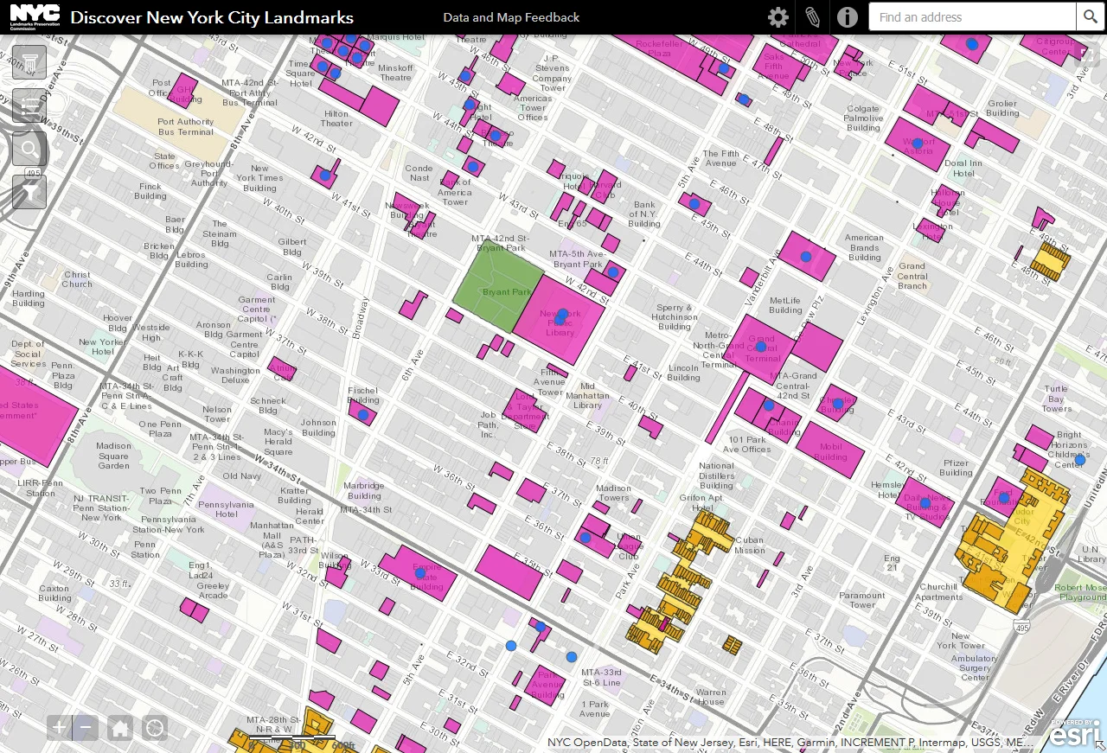Select the Chrysler Building blue dot
This screenshot has width=1107, height=753.
coord(837,404)
